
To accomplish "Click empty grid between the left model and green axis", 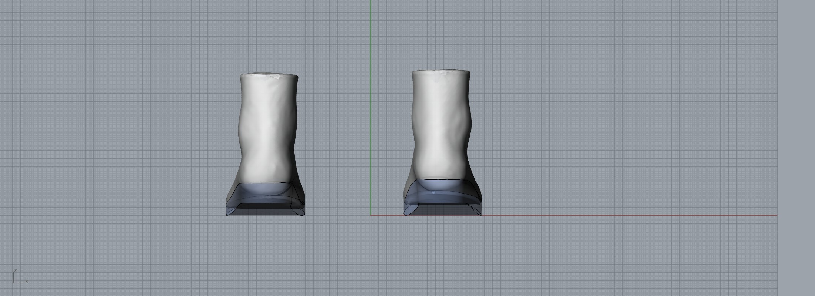I will pos(337,148).
